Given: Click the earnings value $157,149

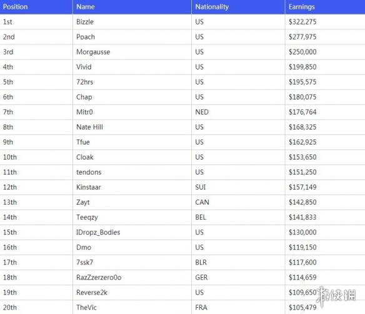Looking at the screenshot, I should (x=302, y=187).
